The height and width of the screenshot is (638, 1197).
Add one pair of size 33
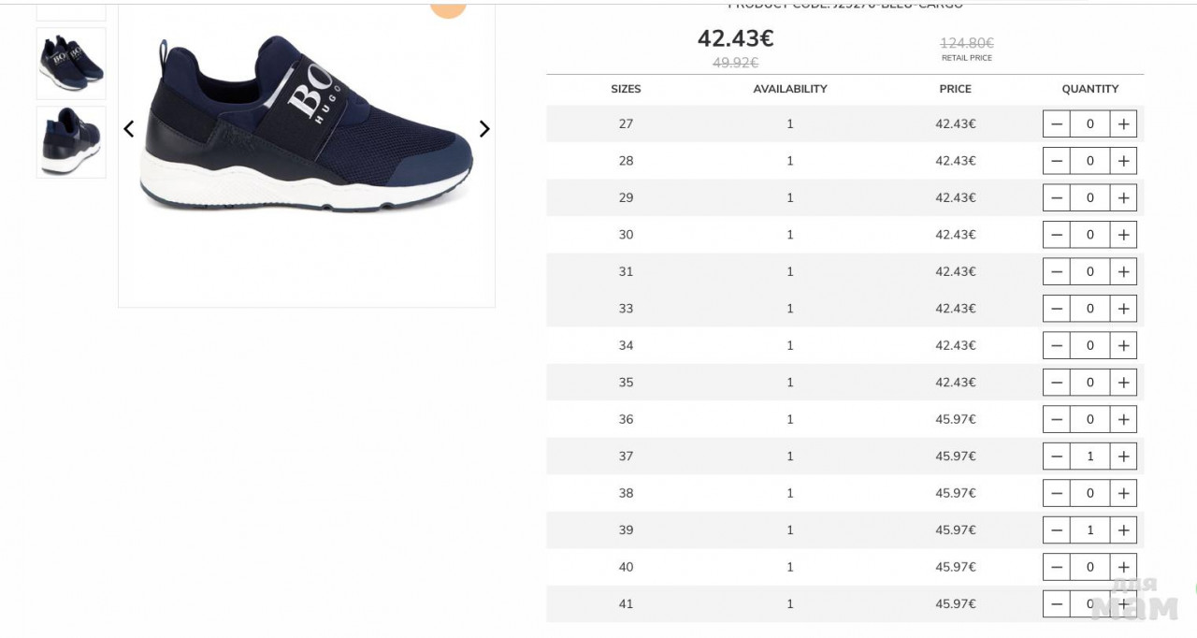1123,309
